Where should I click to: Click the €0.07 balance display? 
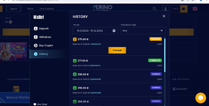pyautogui.click(x=176, y=9)
